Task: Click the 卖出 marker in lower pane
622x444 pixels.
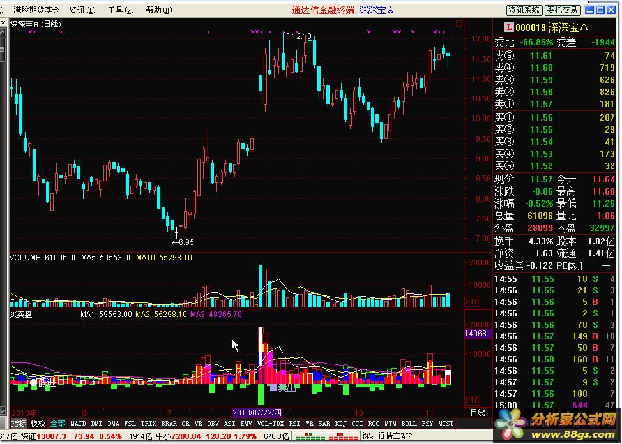Action: 287,388
